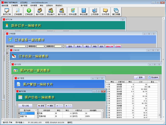Click 删除 delete button in 客户价格 window
Screen dimensions: 166x125
point(50,106)
